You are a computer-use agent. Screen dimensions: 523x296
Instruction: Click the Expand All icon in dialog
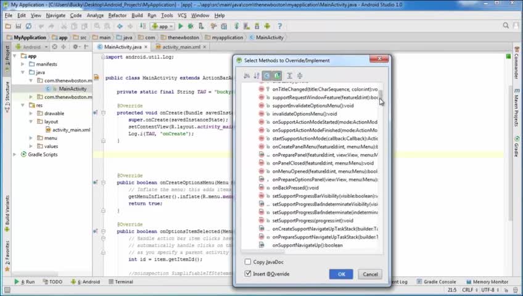pyautogui.click(x=289, y=76)
